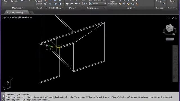Expand the Layers panel

click(130, 8)
